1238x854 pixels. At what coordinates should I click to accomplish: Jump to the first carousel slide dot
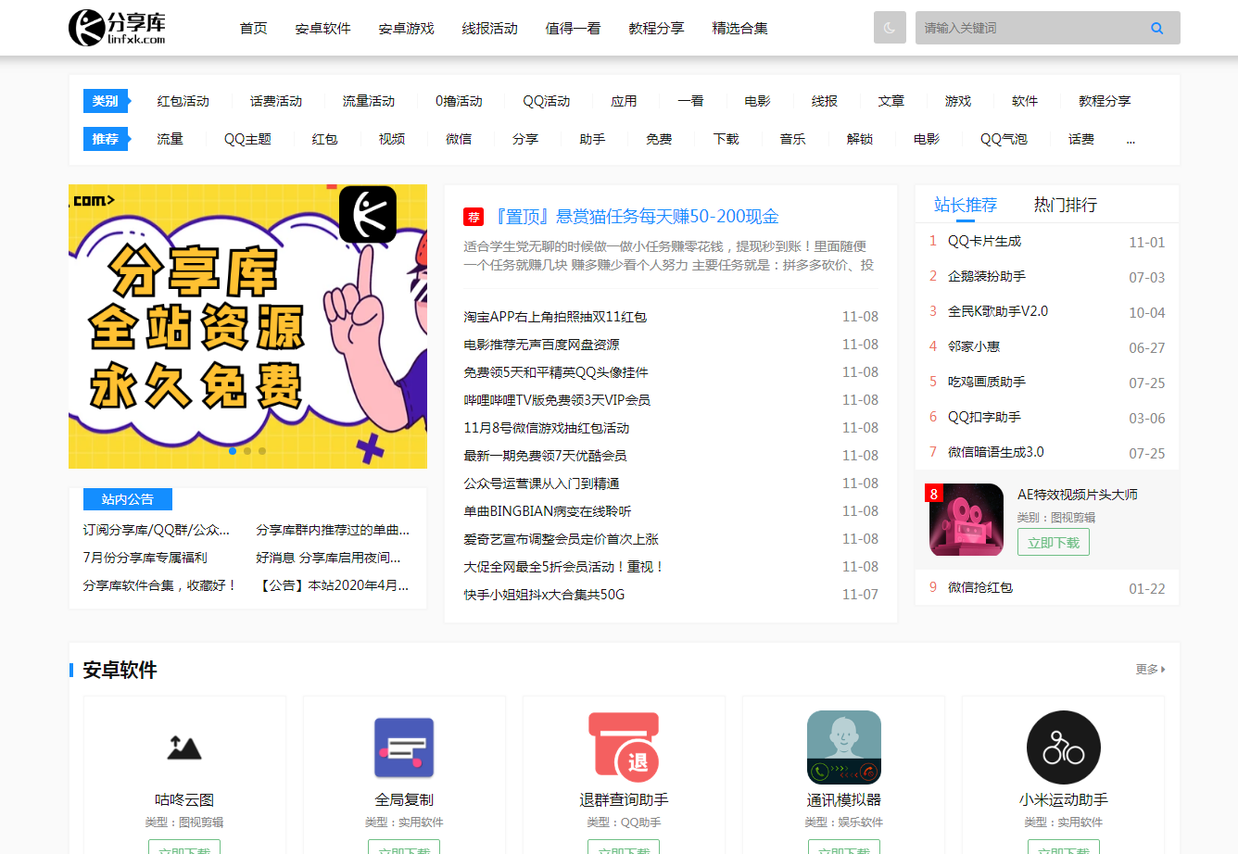232,451
